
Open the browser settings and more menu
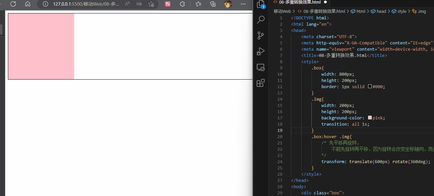(243, 4)
